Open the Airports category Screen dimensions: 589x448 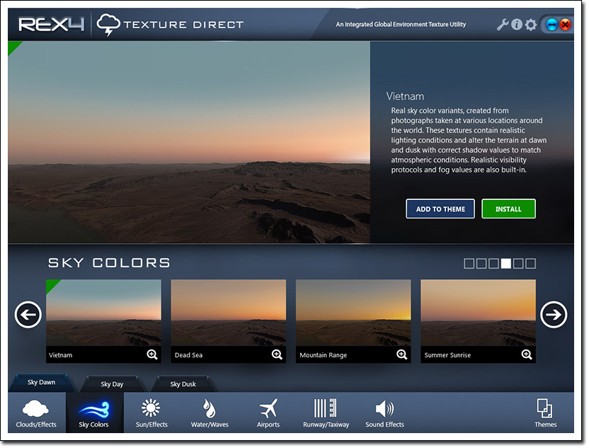coord(268,413)
